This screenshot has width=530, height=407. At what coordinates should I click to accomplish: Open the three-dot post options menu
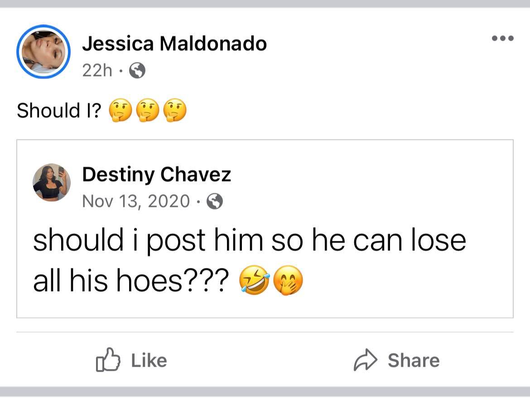pos(503,38)
